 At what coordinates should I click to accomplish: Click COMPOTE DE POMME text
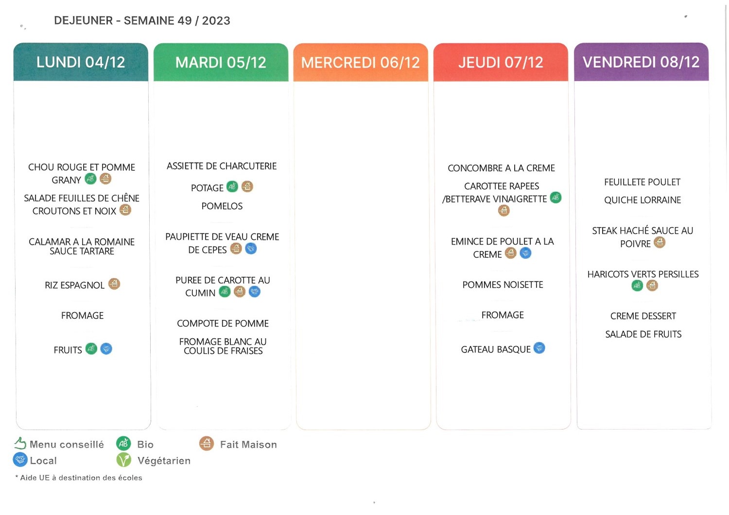point(223,323)
